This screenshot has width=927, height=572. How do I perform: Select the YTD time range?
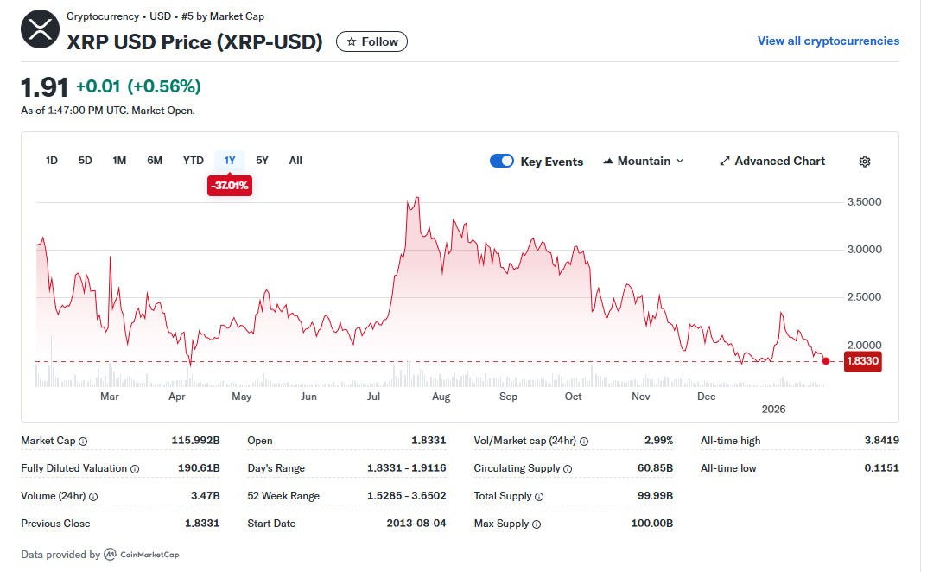(194, 161)
